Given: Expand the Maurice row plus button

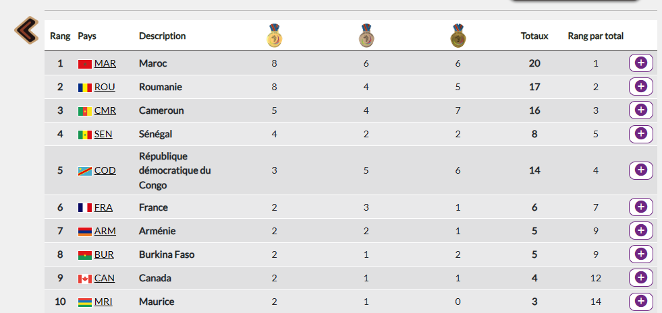Looking at the screenshot, I should (640, 302).
